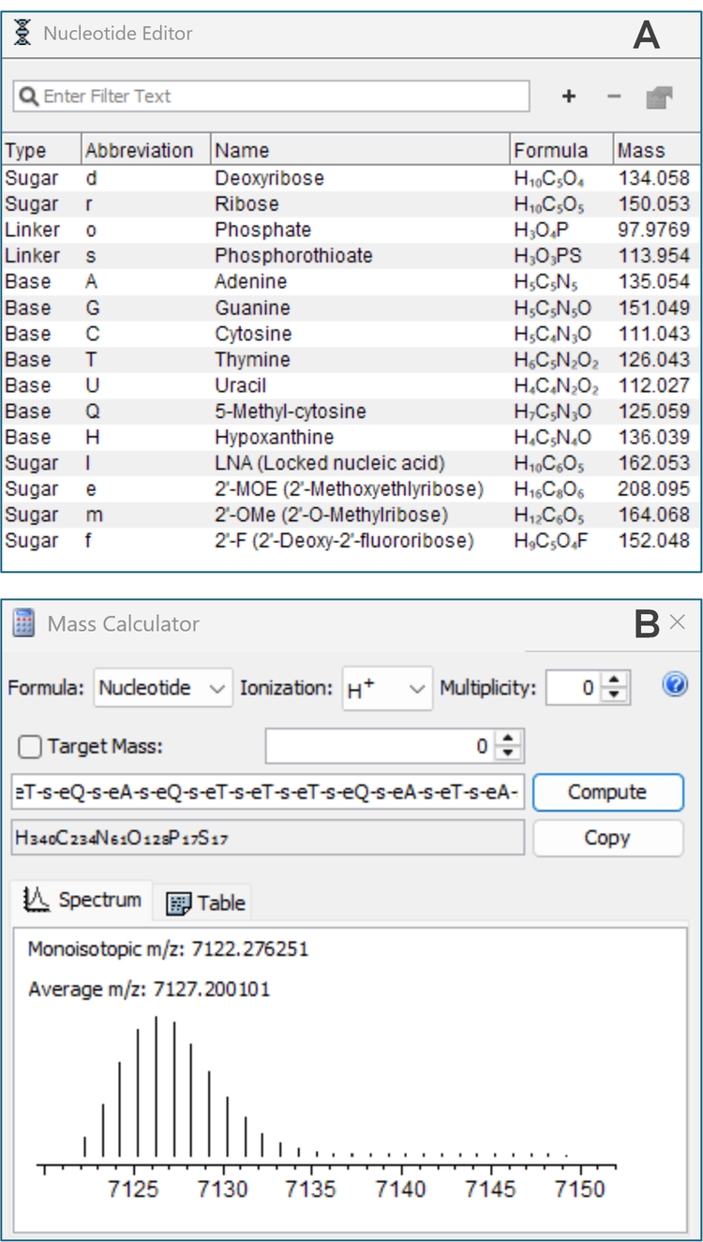Click the Nucleotide Editor DNA icon

tap(22, 34)
